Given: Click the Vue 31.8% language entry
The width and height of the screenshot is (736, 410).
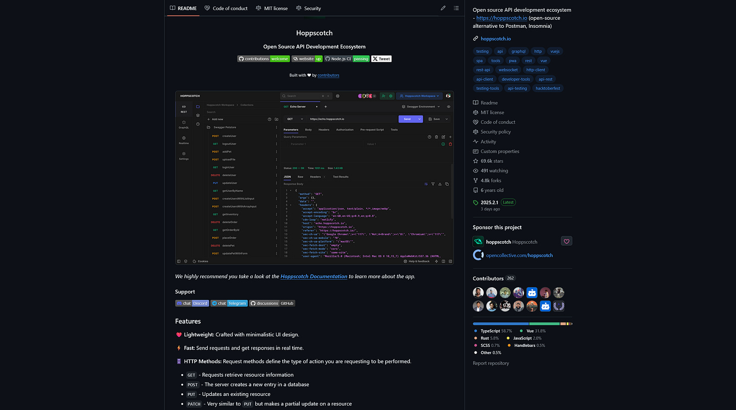Looking at the screenshot, I should pyautogui.click(x=533, y=331).
